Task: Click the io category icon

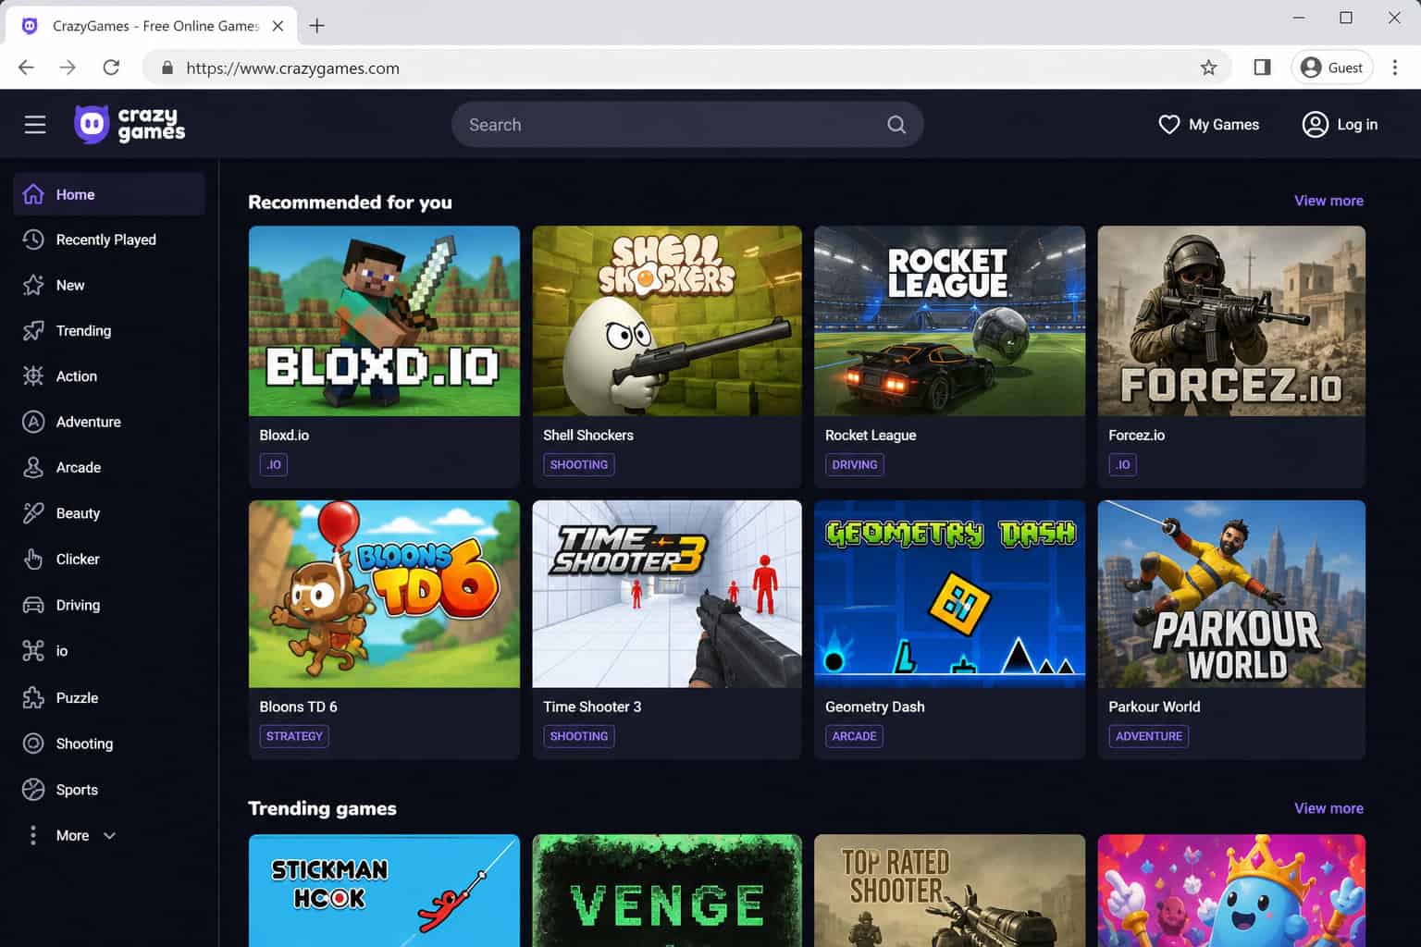Action: click(33, 651)
